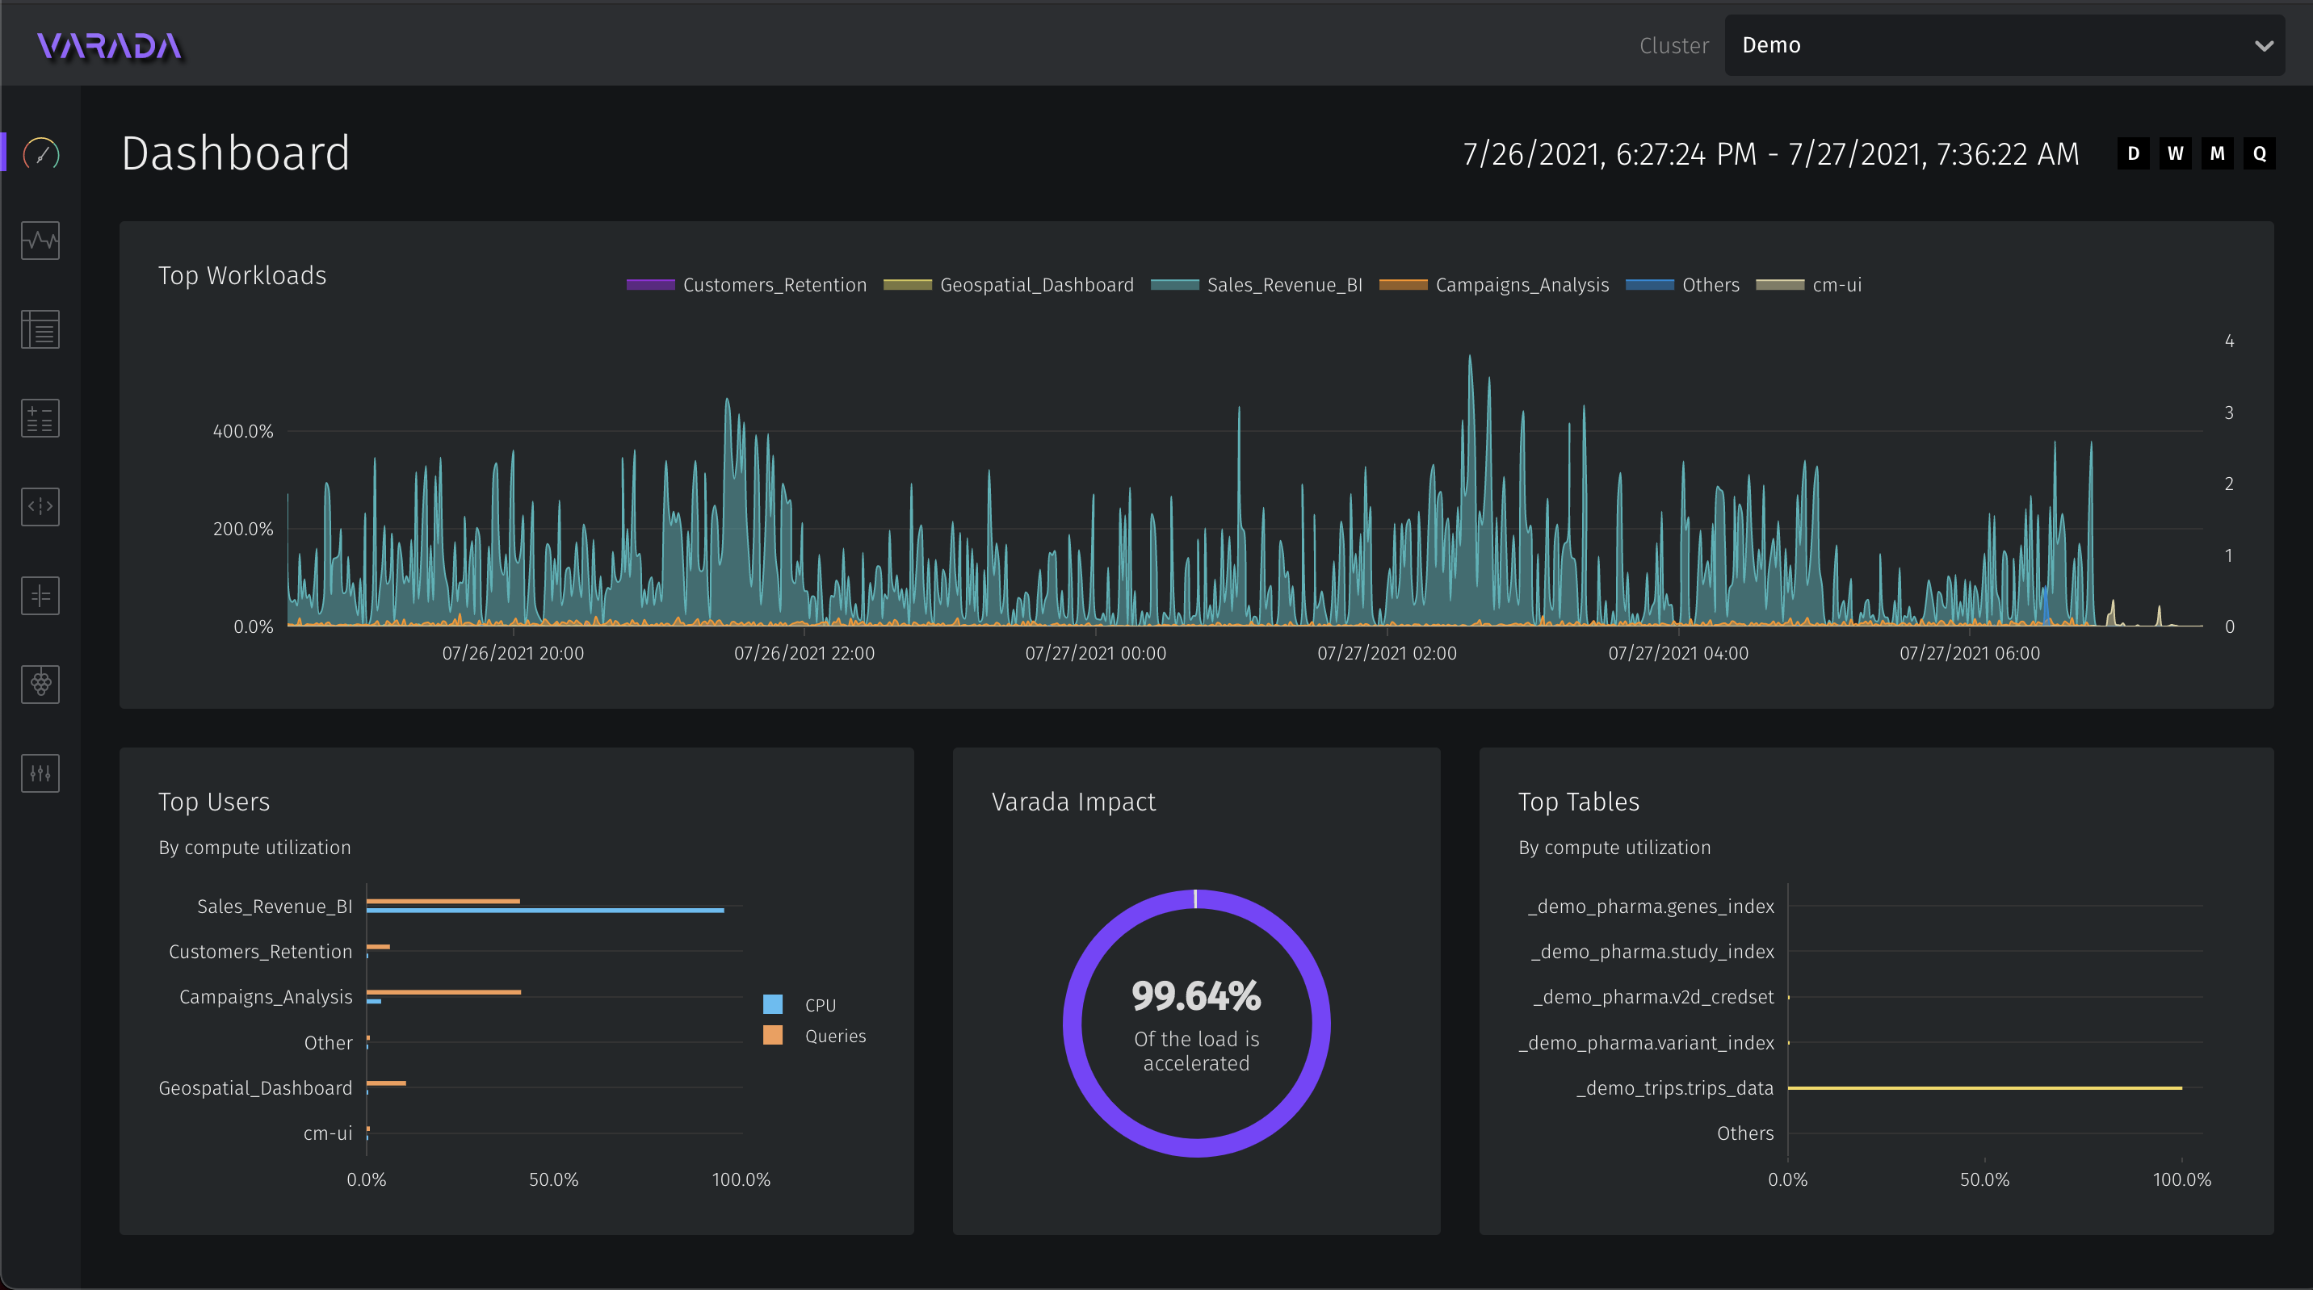Open the Dashboard gauge icon in sidebar
The image size is (2313, 1290).
[x=41, y=153]
